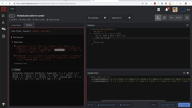The image size is (192, 108).
Task: Fold the sample test block at line 1
Action: 90,77
